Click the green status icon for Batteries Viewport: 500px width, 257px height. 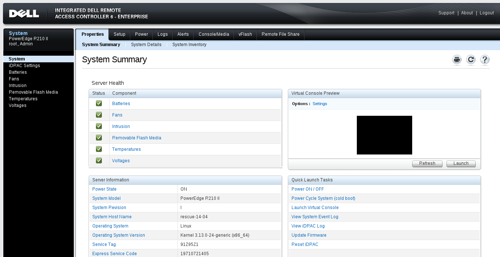[99, 104]
